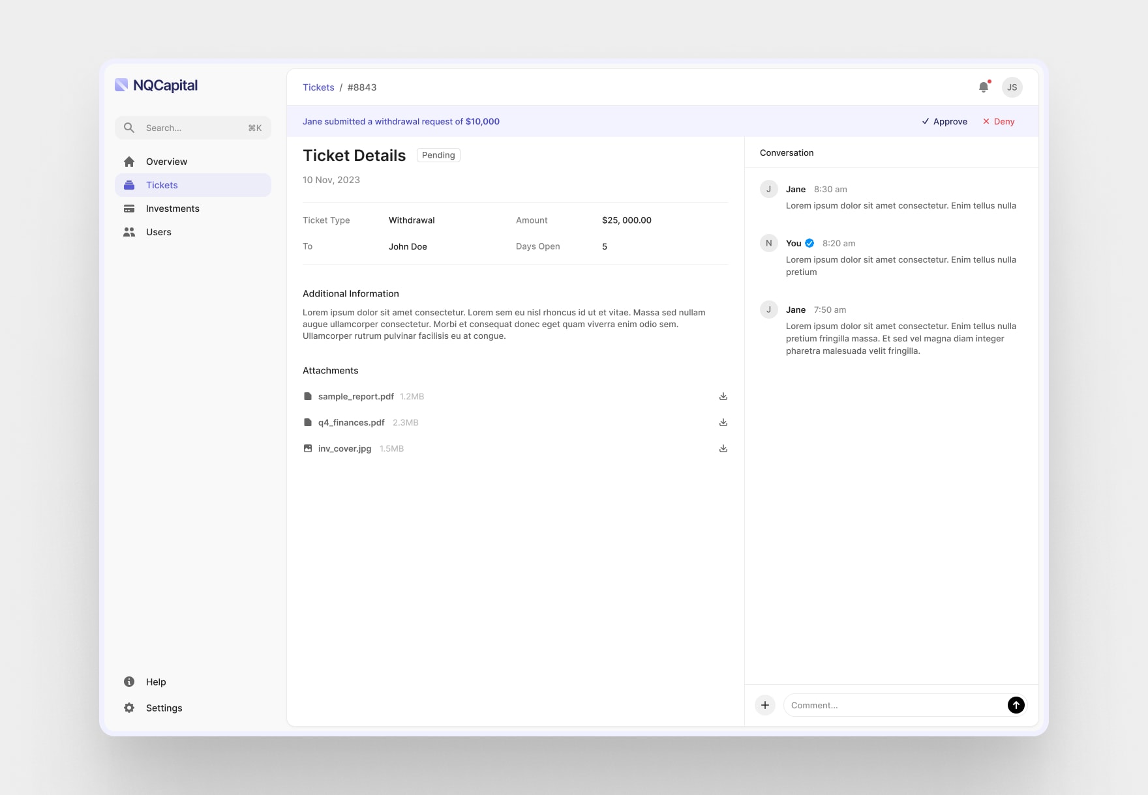
Task: Click the ⌘K shortcut hint
Action: [x=255, y=128]
